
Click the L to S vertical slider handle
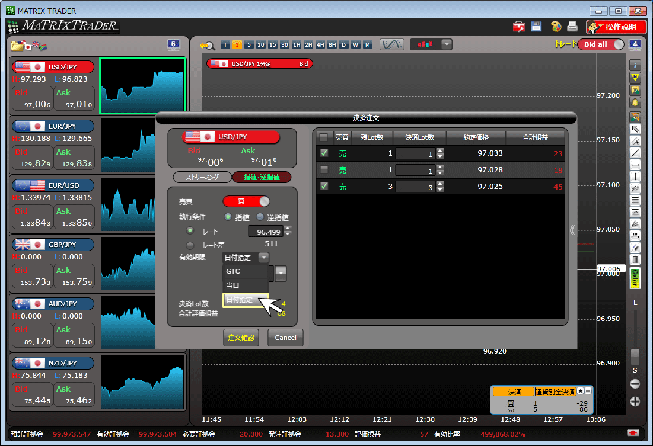[x=635, y=356]
